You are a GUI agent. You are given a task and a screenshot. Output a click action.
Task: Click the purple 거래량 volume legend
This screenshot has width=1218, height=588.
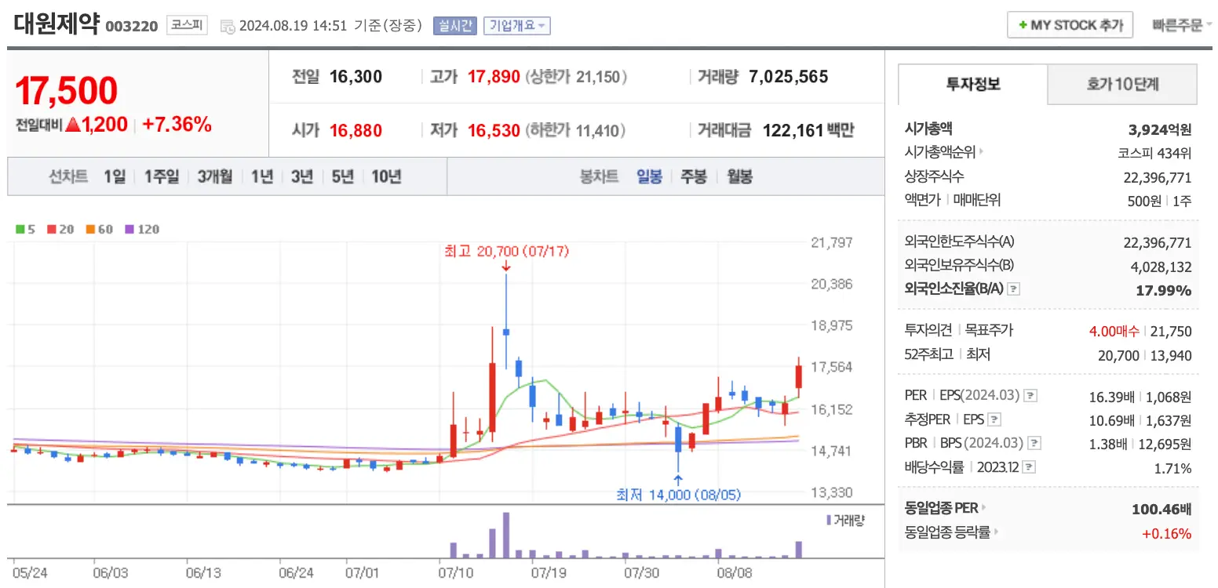[844, 520]
